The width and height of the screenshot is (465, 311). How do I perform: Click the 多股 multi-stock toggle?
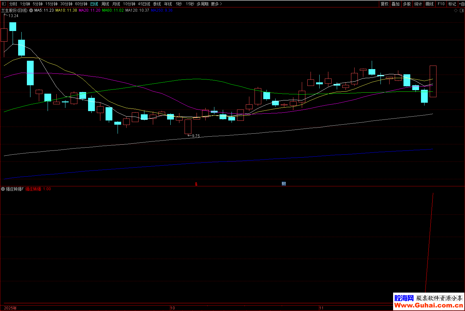click(407, 4)
